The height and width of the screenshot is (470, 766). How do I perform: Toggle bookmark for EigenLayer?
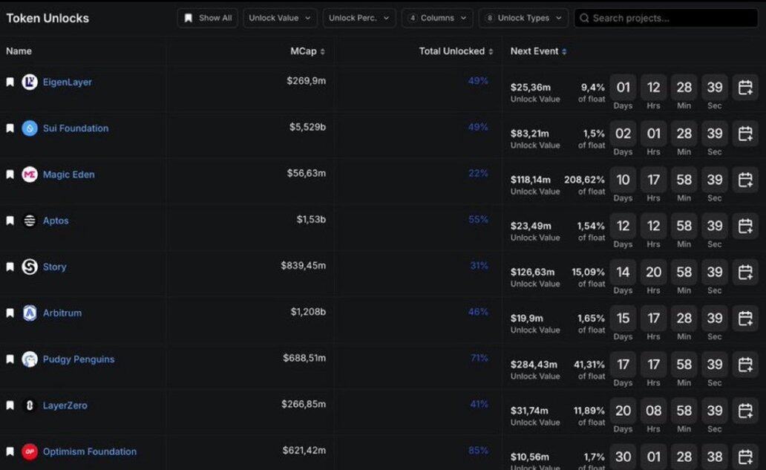point(10,82)
